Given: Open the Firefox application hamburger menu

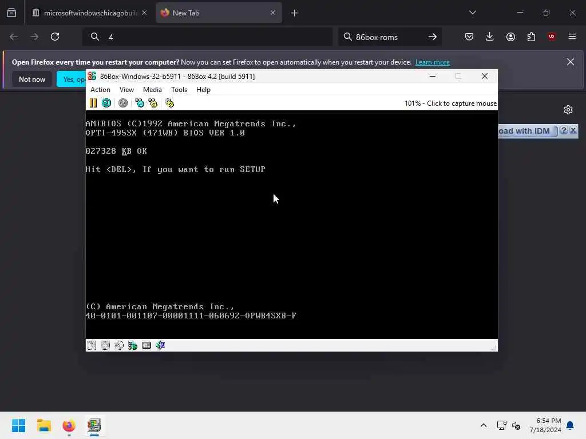Looking at the screenshot, I should 572,37.
